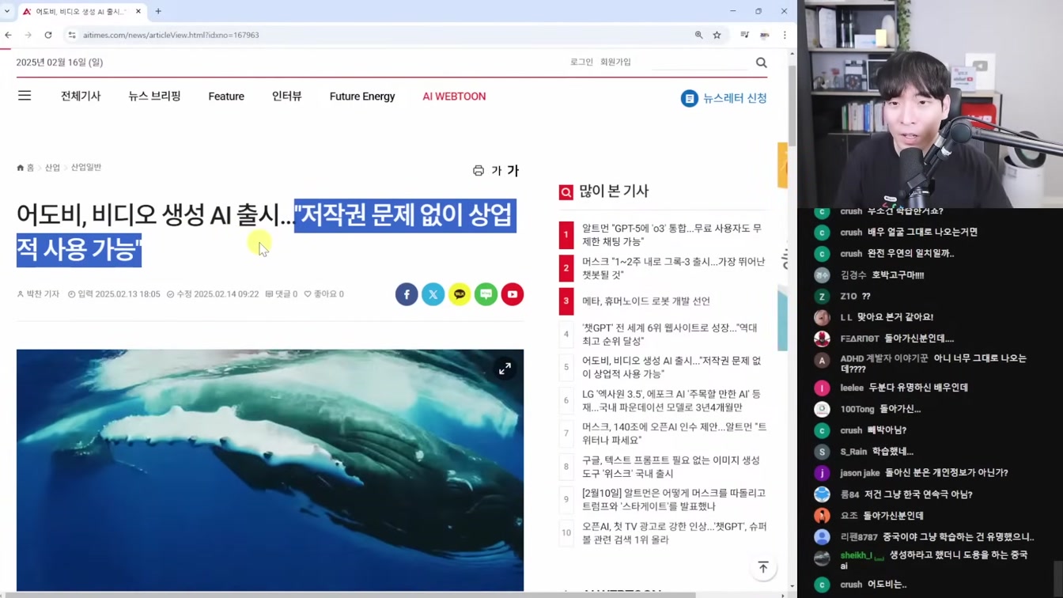Open the site information icon in address bar

click(72, 35)
